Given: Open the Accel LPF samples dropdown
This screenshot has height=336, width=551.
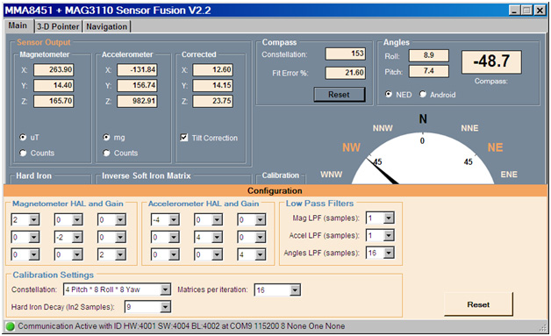Looking at the screenshot, I should pos(389,235).
